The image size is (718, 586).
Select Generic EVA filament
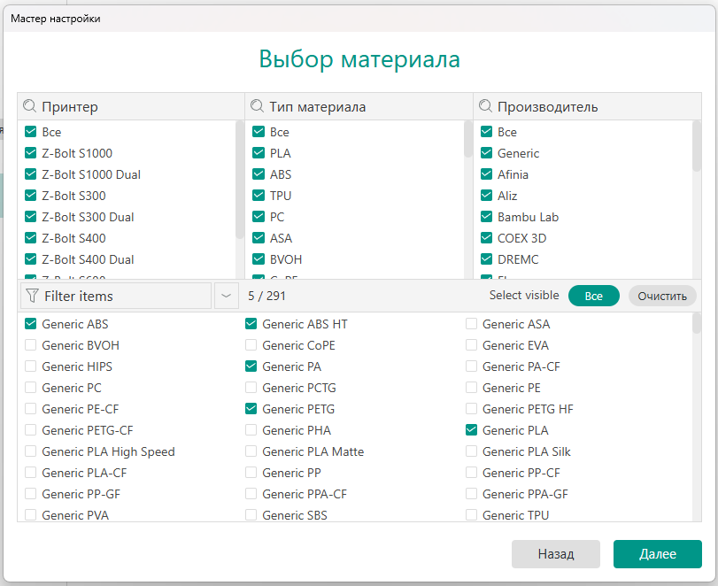point(471,345)
